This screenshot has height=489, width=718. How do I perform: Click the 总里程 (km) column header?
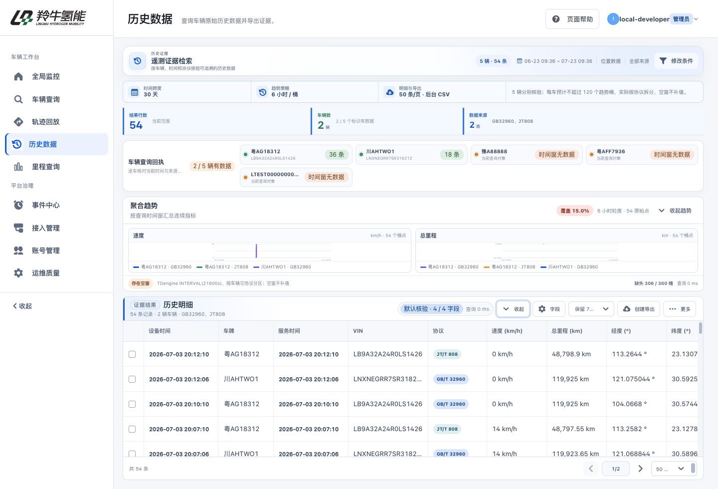[x=576, y=331]
